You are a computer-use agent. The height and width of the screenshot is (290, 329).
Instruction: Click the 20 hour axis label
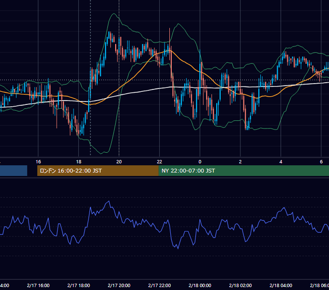coord(119,162)
